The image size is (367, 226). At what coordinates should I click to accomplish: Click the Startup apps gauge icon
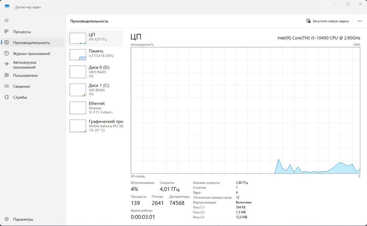click(7, 64)
